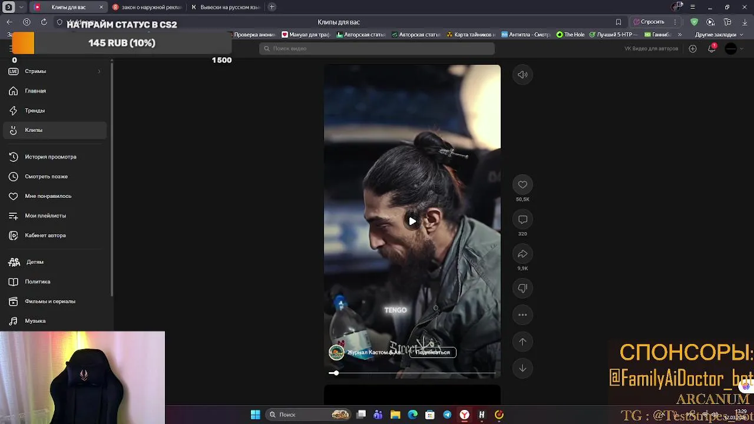This screenshot has height=424, width=754.
Task: Open the Журнал Кастом channel avatar
Action: pos(336,352)
